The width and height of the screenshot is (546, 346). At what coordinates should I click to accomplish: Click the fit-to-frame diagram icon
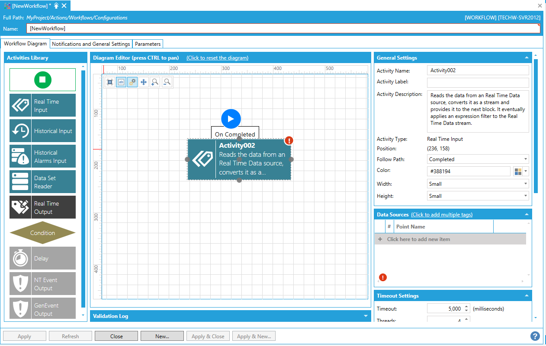110,82
